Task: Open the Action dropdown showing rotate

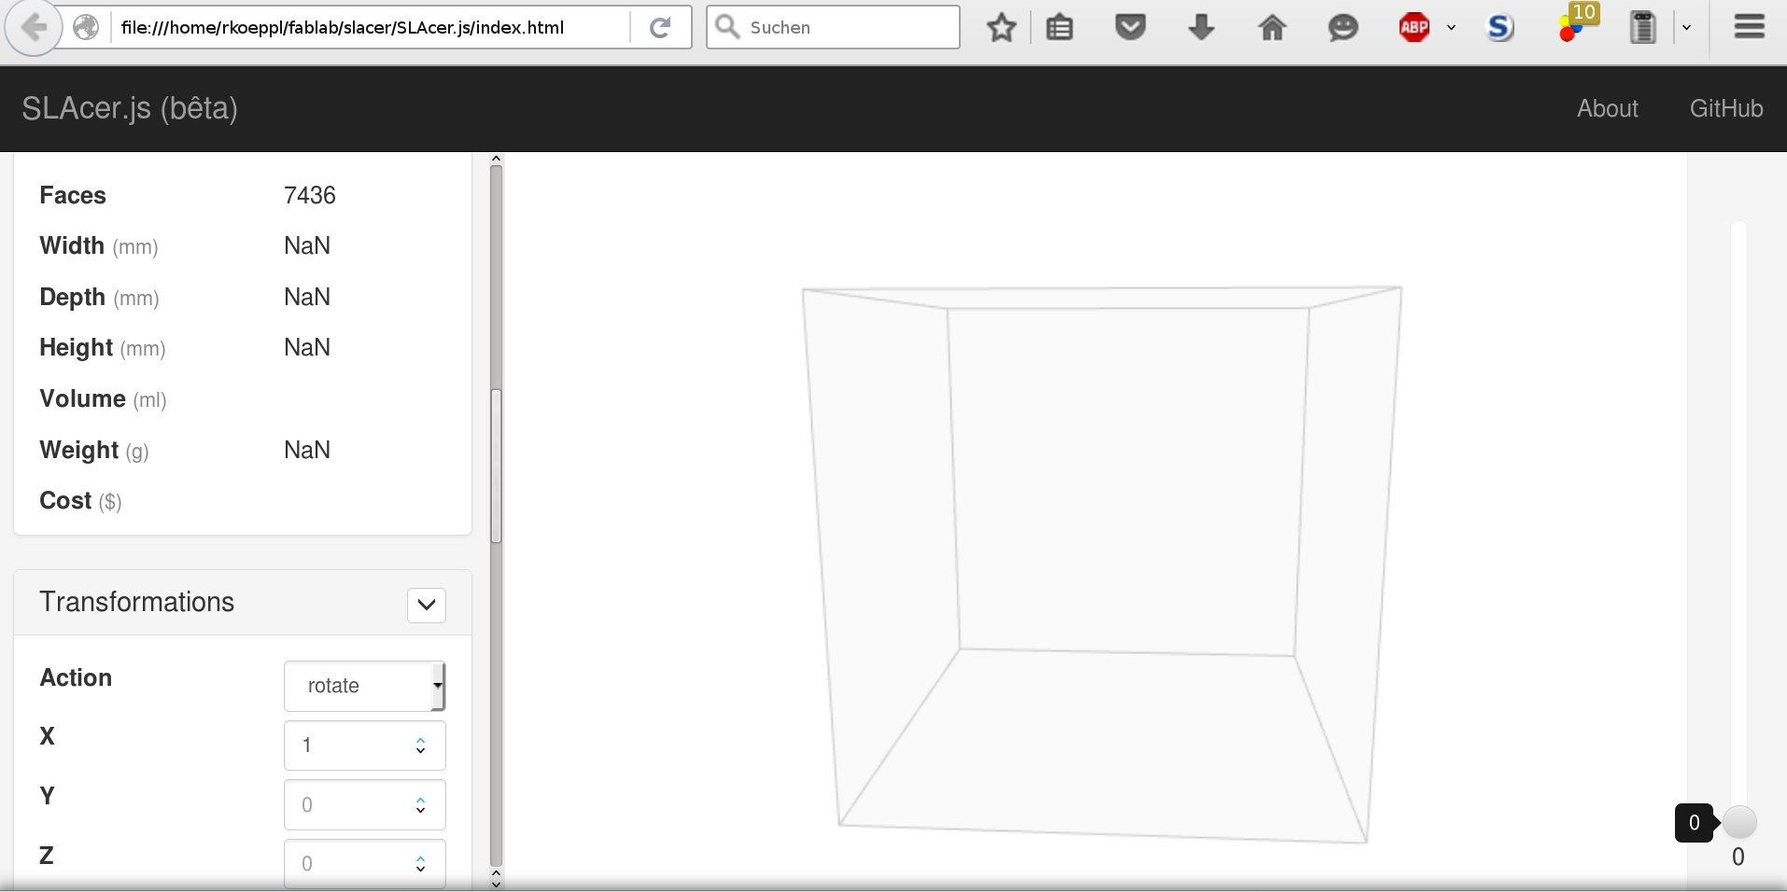Action: tap(364, 686)
